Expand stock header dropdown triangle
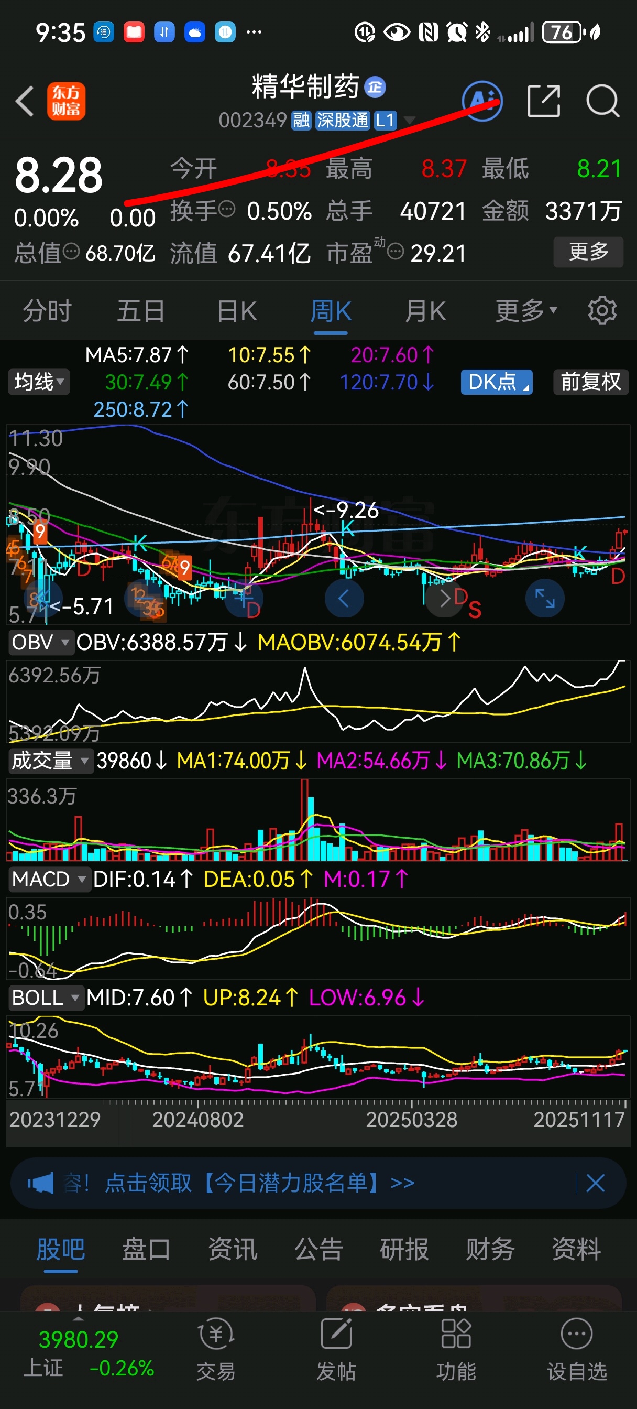 point(409,121)
